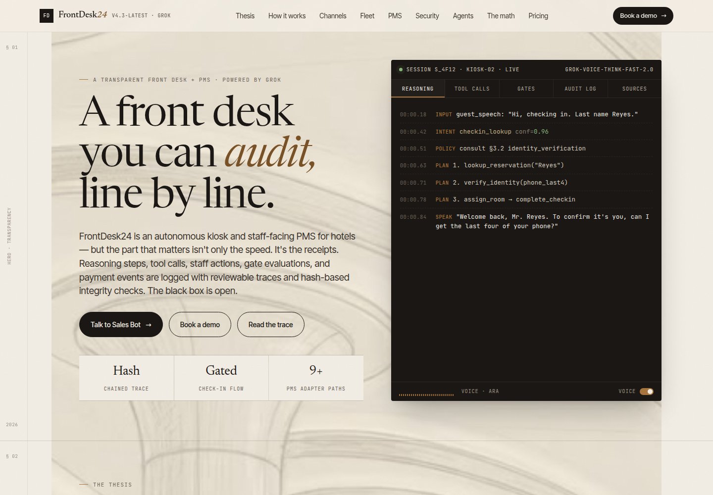Select the Reasoning tab
Screen dimensions: 713x495
418,89
